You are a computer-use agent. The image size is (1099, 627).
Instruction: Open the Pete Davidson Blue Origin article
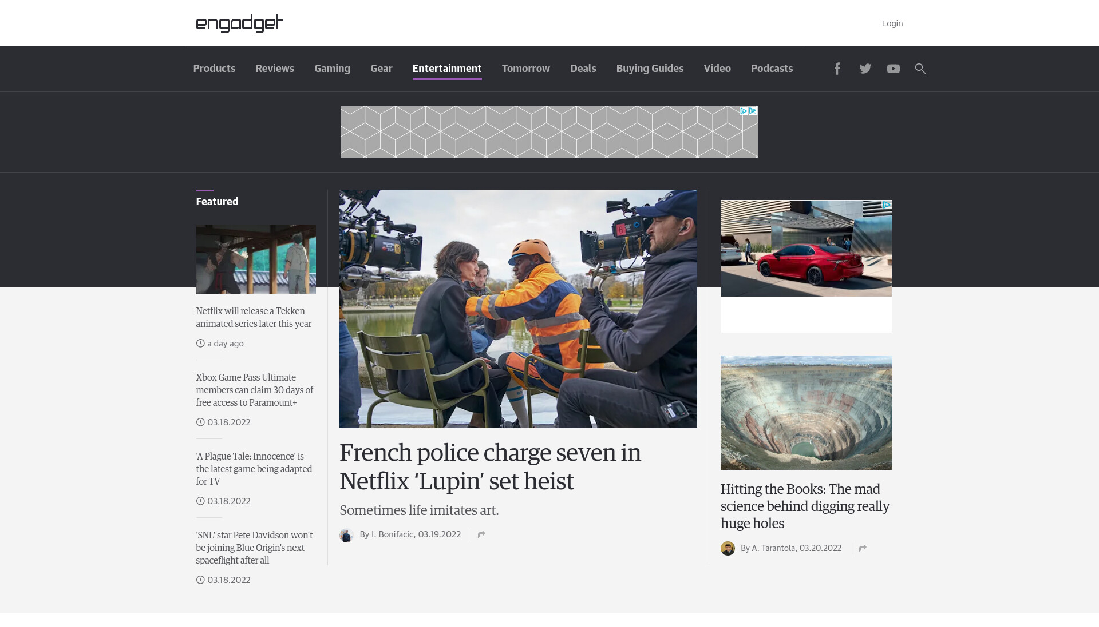click(x=254, y=548)
